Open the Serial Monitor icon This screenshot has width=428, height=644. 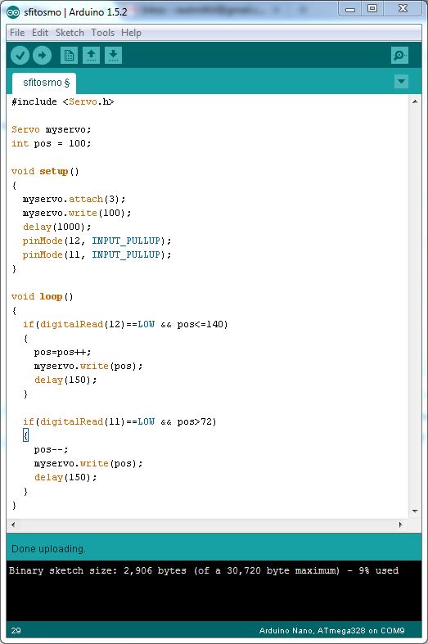tap(399, 55)
